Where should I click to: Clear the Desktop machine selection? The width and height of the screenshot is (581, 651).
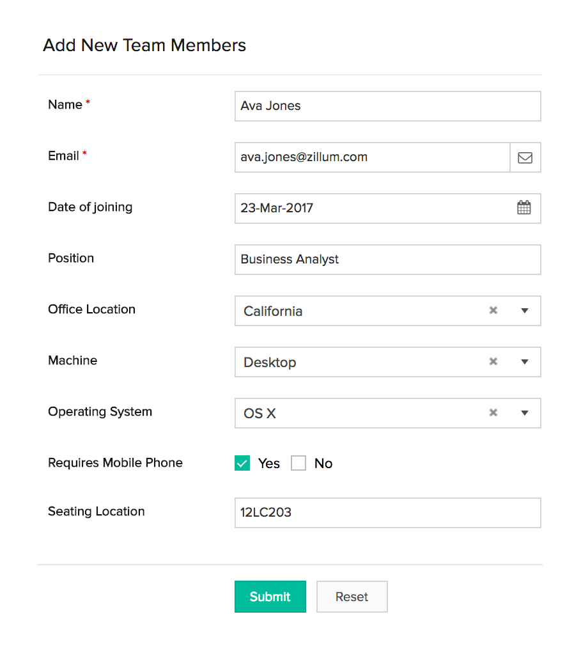pos(493,361)
